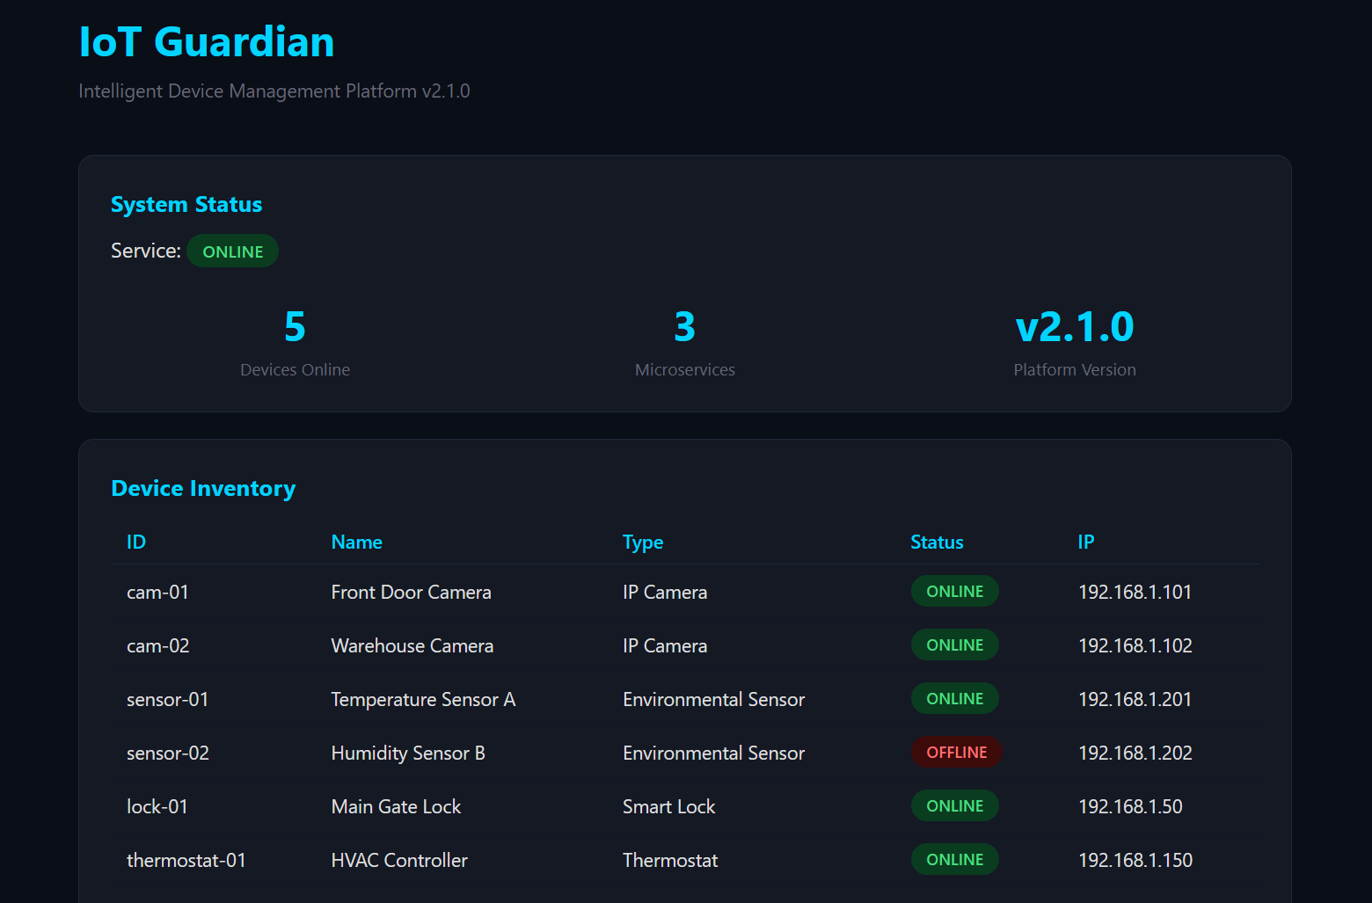Image resolution: width=1372 pixels, height=903 pixels.
Task: Select the Microservices count 3
Action: pos(684,327)
